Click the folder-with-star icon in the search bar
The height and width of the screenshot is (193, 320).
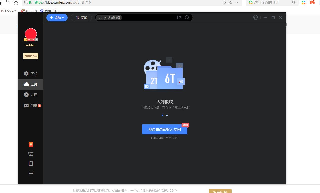179,18
